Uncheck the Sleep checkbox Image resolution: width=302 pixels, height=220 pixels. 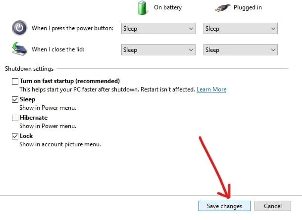(x=15, y=99)
